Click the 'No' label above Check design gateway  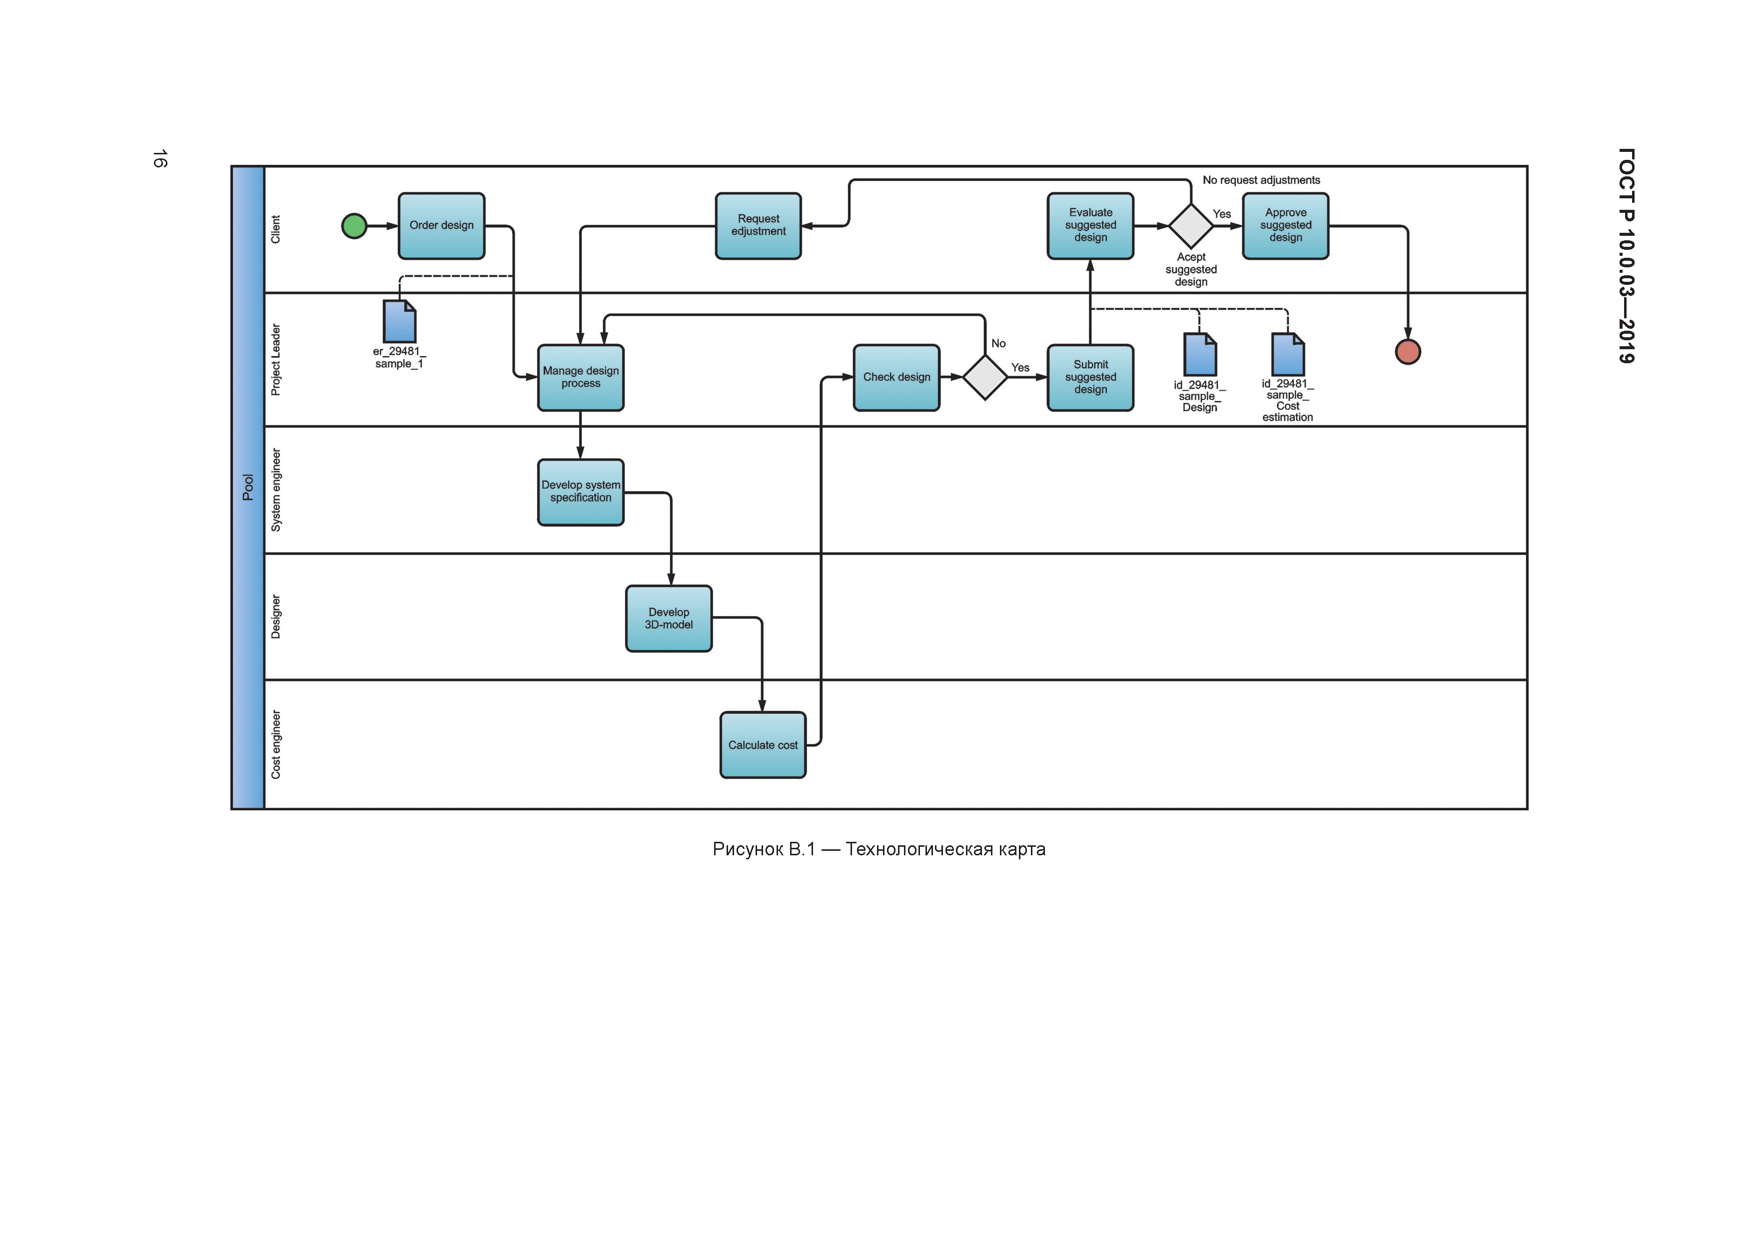pos(998,344)
